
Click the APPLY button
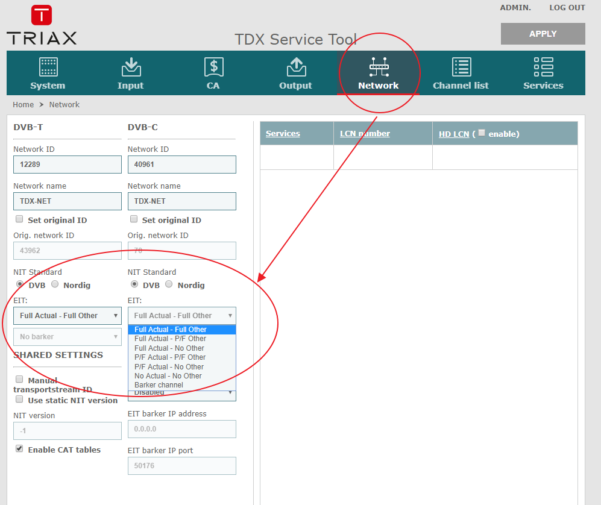pos(543,34)
